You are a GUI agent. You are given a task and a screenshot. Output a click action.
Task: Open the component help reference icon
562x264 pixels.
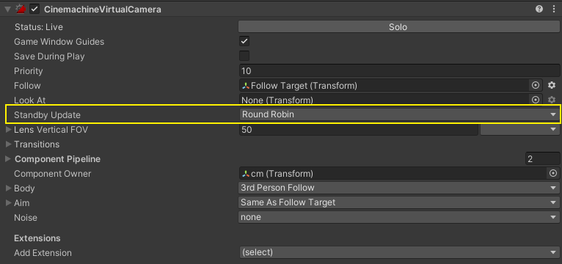click(x=539, y=10)
